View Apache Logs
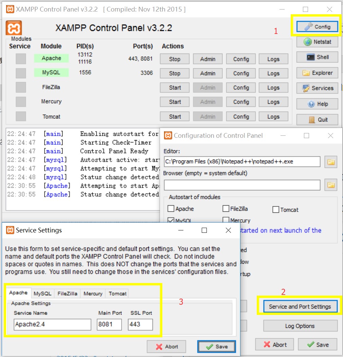 tap(273, 59)
